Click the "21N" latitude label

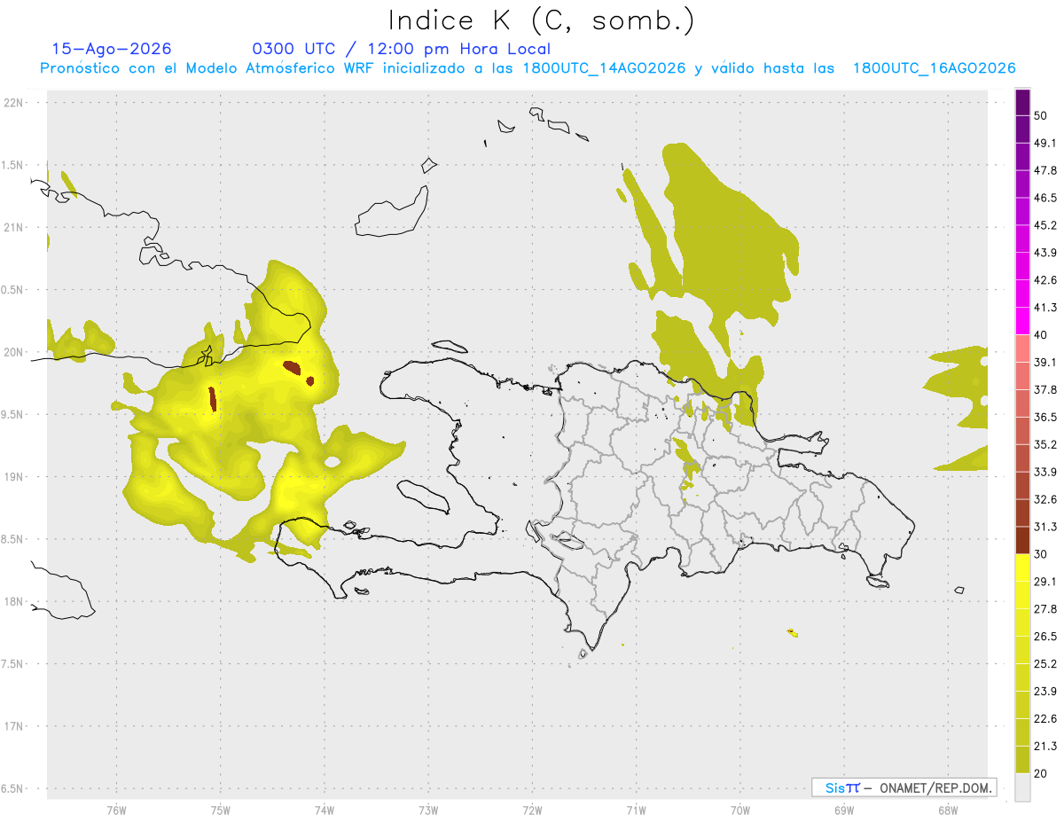(13, 227)
